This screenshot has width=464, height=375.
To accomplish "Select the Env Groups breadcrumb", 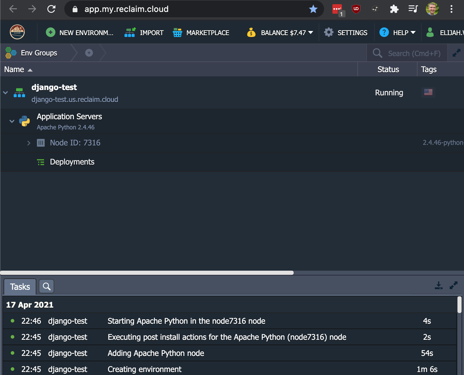I will click(32, 53).
